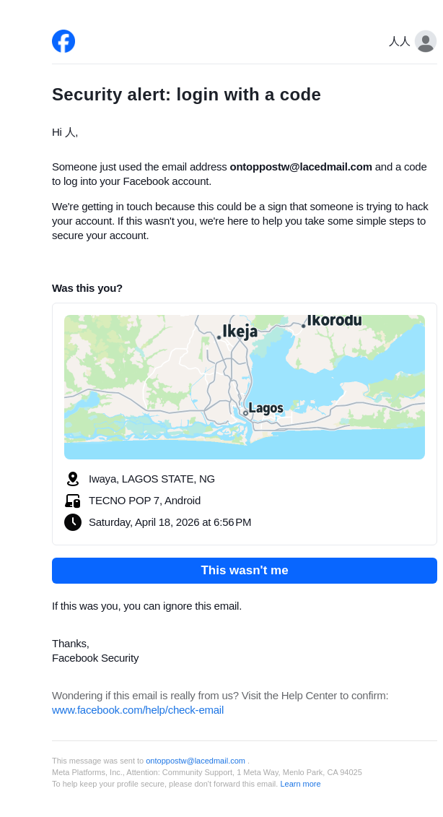Click the Ikorodu label on map
The image size is (443, 817).
click(334, 320)
